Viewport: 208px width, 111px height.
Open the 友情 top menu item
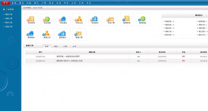pos(81,3)
